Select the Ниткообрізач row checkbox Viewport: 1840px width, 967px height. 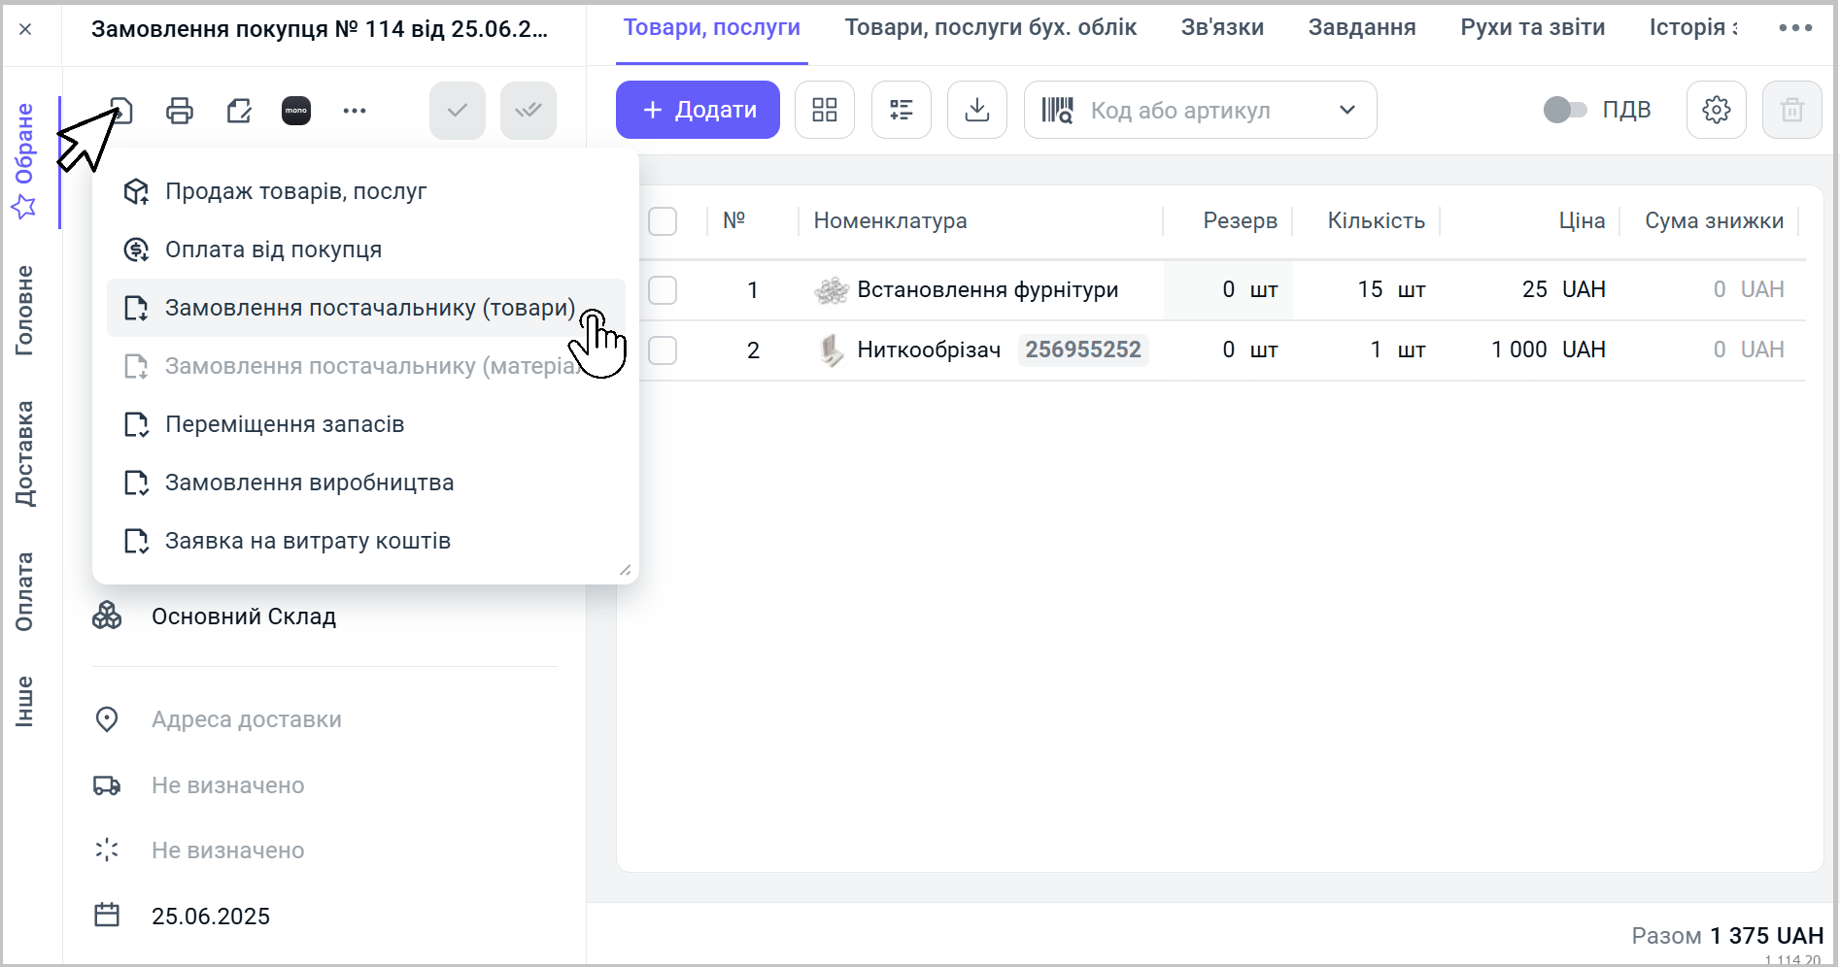pyautogui.click(x=663, y=350)
